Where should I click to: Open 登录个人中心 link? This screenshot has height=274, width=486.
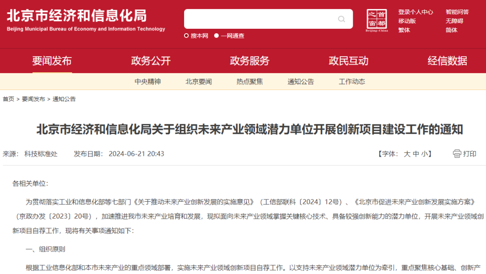416,12
